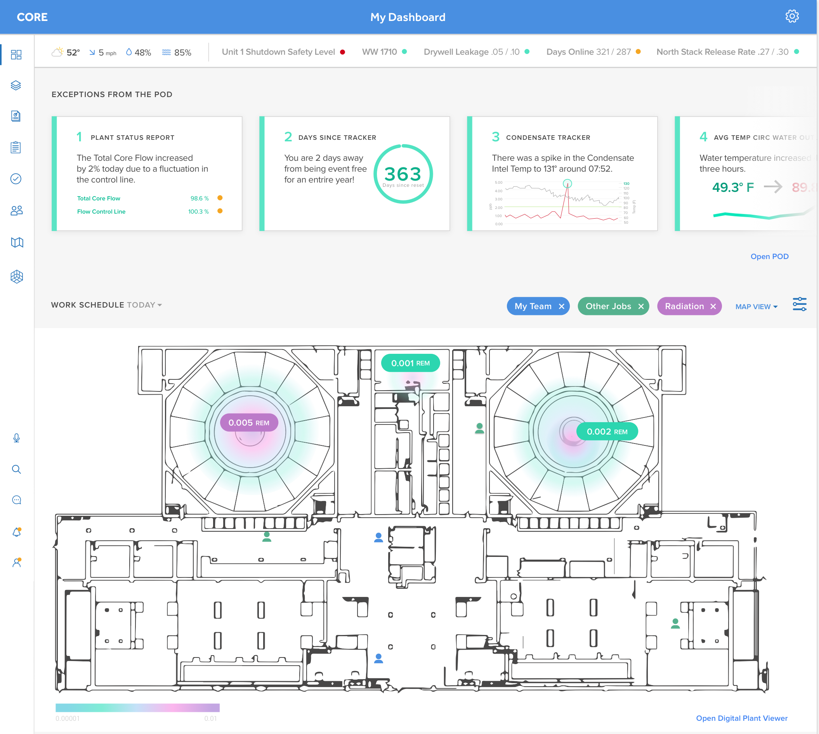Select blue person marker at bottom center
Viewport: 819px width, 734px height.
pos(378,659)
